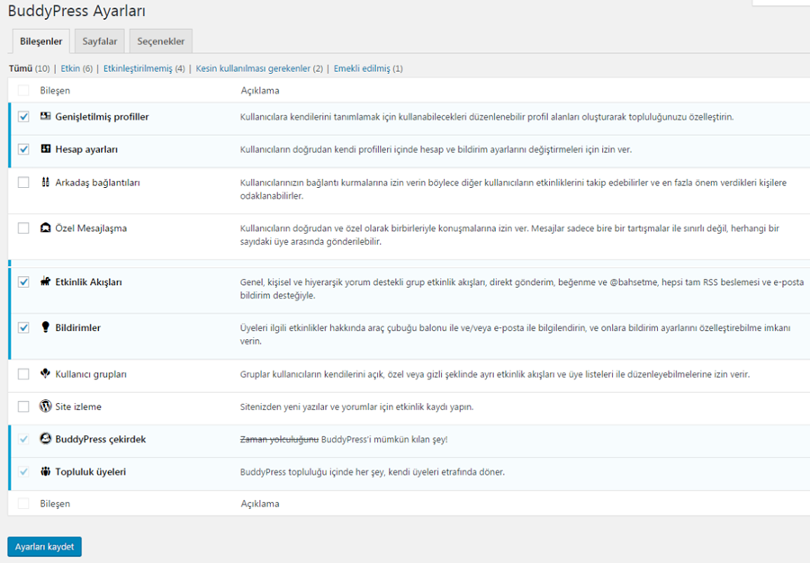Click the Topluluk üyeleri locked checkbox
The width and height of the screenshot is (810, 563).
(x=23, y=471)
